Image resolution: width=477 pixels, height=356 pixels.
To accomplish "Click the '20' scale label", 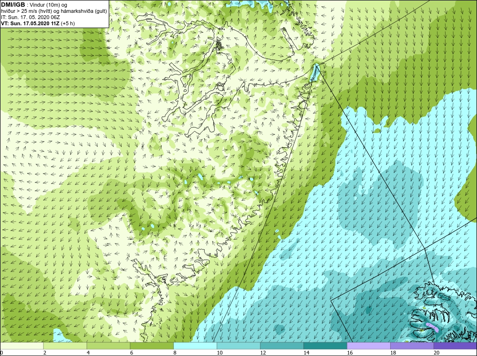I will pyautogui.click(x=436, y=353).
